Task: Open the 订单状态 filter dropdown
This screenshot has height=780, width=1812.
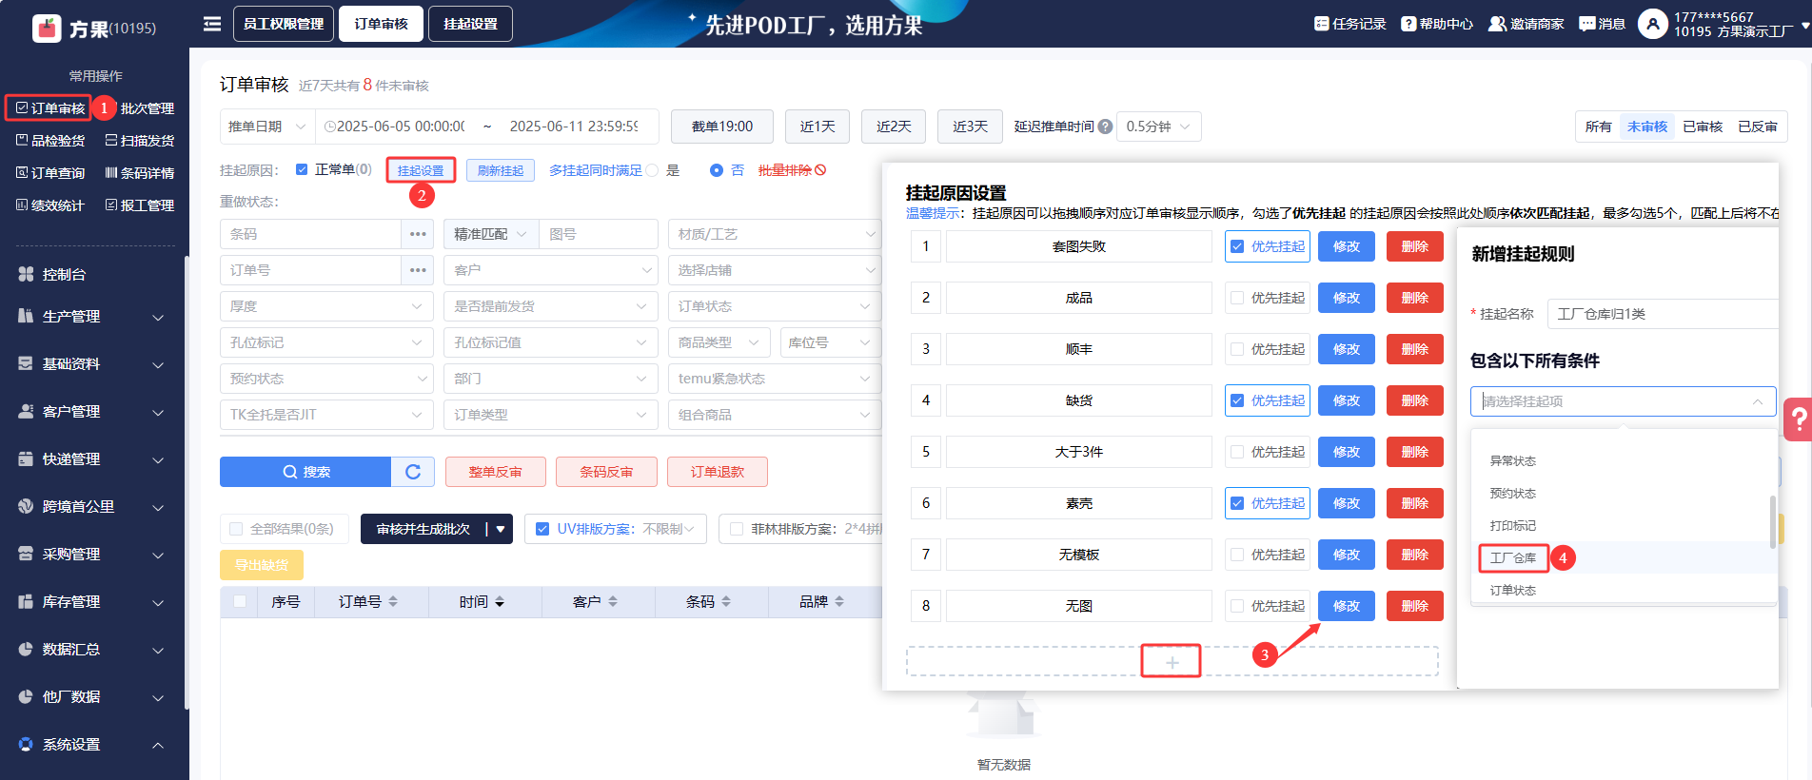Action: click(x=775, y=306)
